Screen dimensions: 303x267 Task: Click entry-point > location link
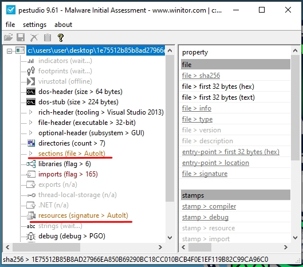[215, 163]
